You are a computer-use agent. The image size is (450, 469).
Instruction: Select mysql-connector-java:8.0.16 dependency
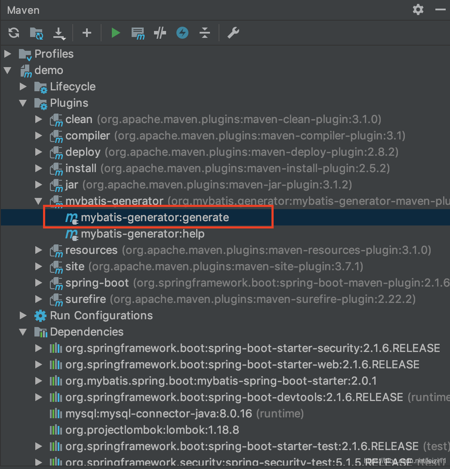(159, 413)
